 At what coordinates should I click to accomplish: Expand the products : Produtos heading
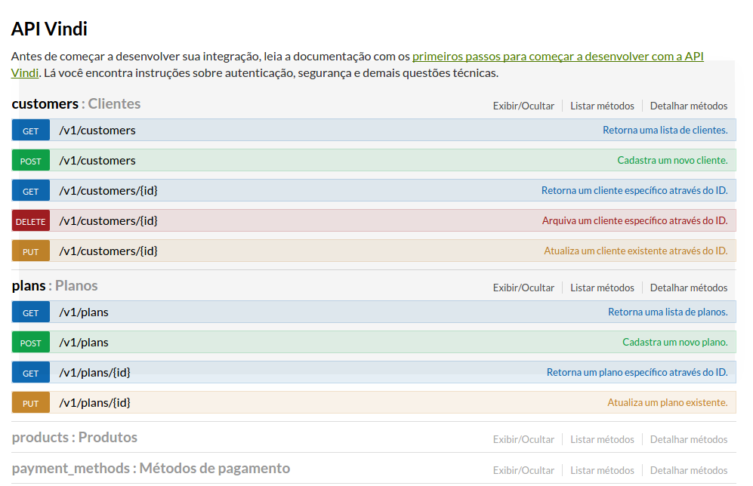[x=75, y=438]
